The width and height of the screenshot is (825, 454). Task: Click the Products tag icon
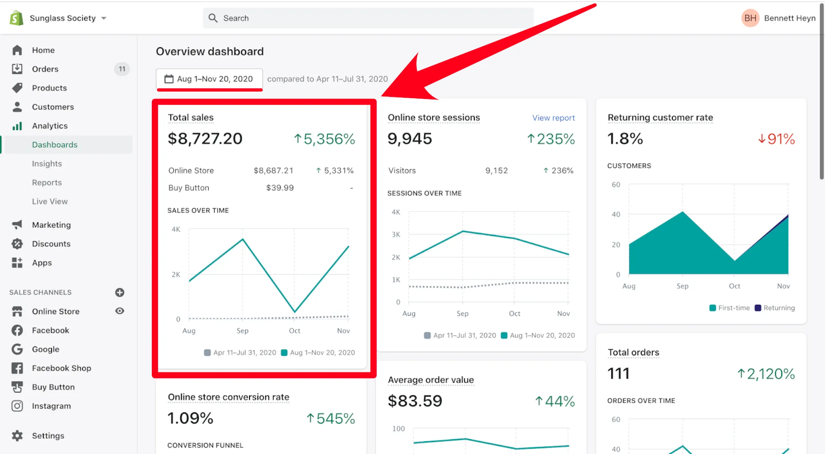[x=17, y=88]
